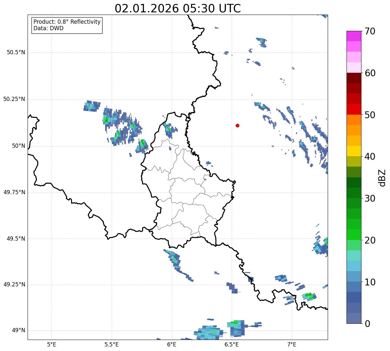Click the 6°E longitude tick label
Viewport: 390px width, 351px height.
click(x=172, y=344)
